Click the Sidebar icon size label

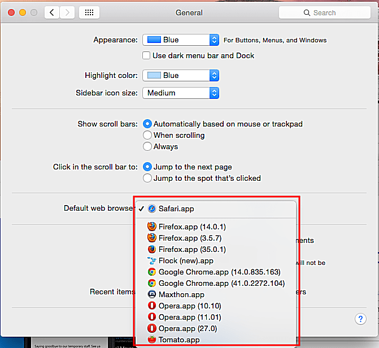pyautogui.click(x=107, y=93)
